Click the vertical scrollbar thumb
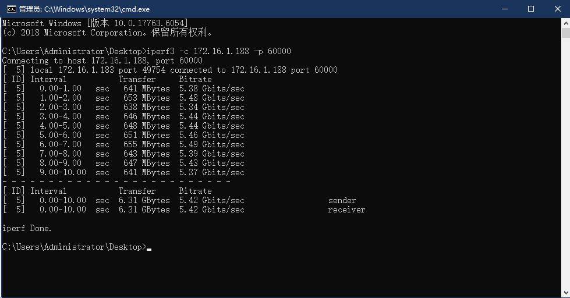 point(565,33)
